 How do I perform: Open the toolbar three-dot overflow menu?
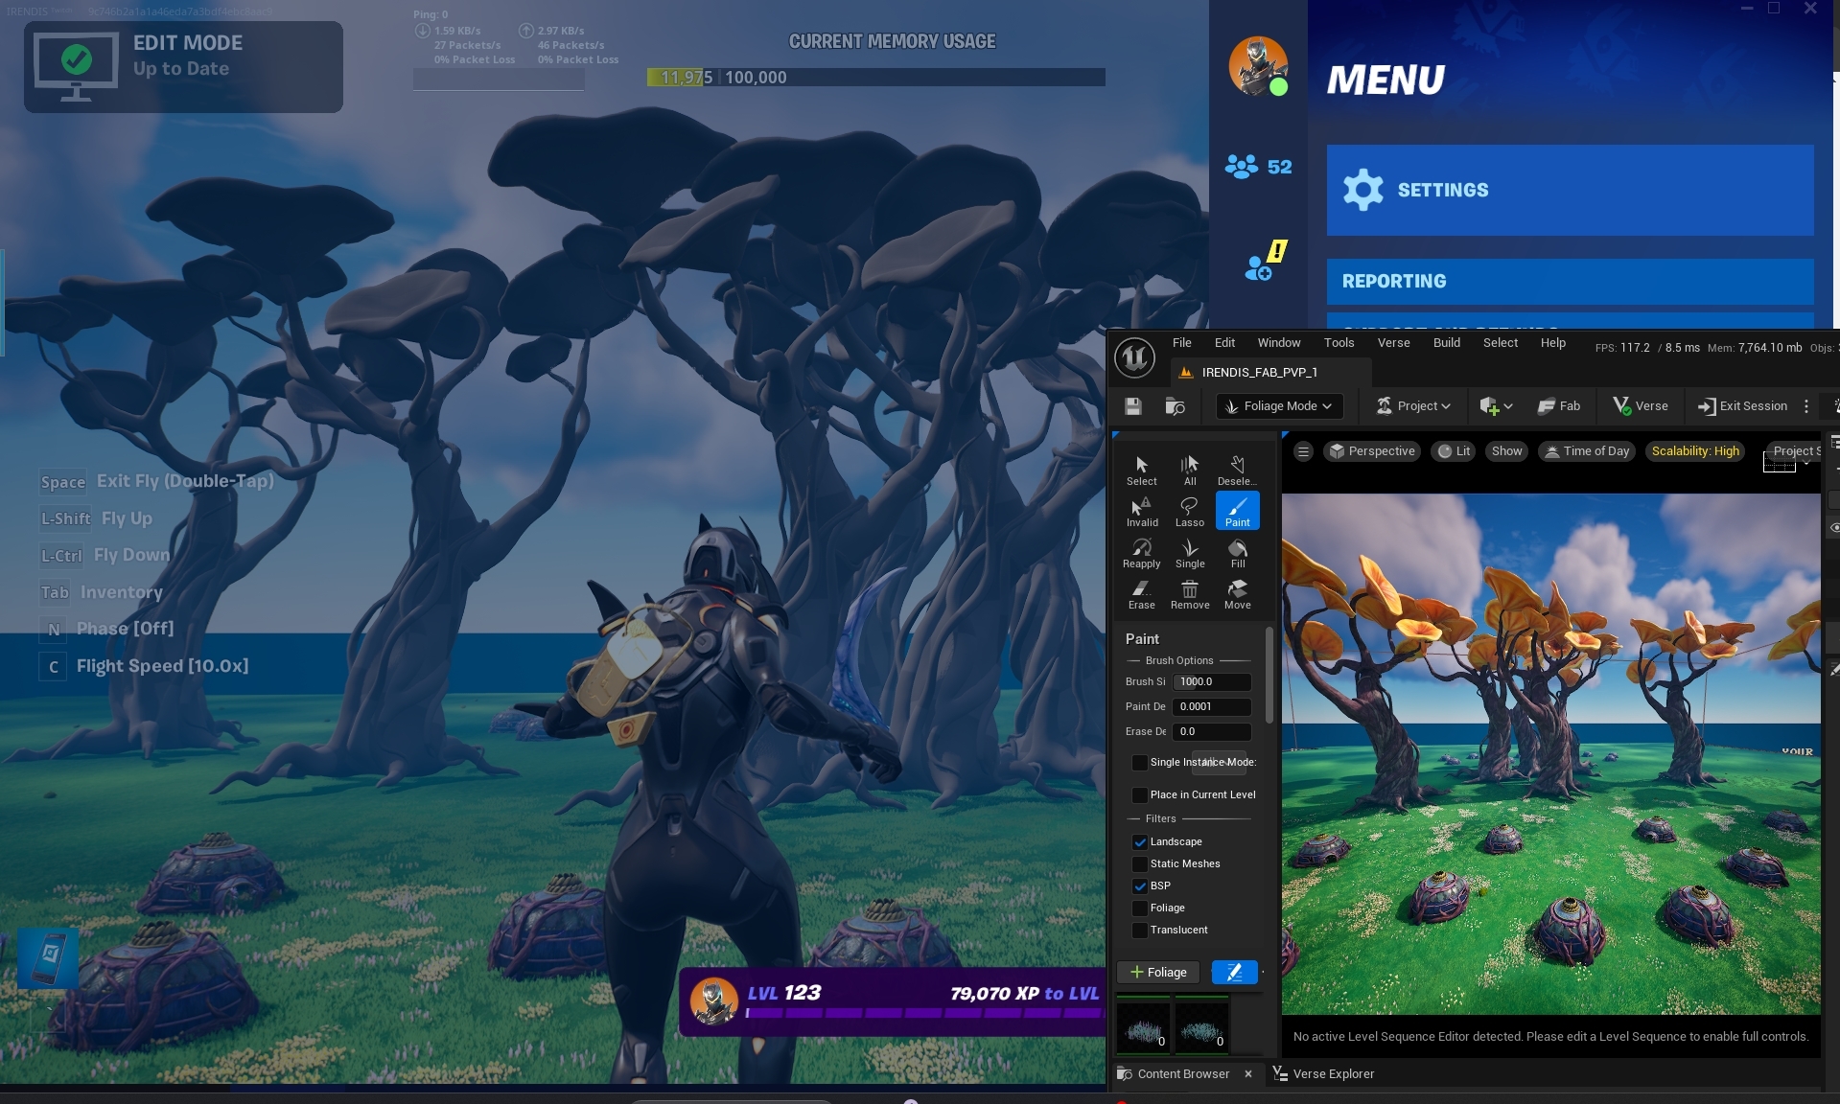pyautogui.click(x=1806, y=406)
